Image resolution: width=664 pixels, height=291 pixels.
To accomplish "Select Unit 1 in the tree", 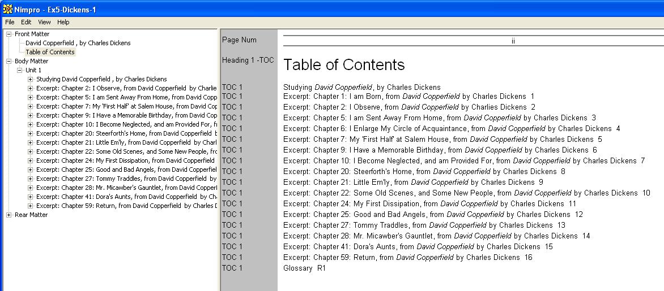I will (33, 70).
